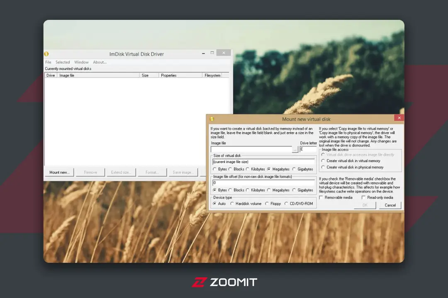Viewport: 448px width, 298px height.
Task: Close the Mount new virtual disk dialog
Action: 399,118
